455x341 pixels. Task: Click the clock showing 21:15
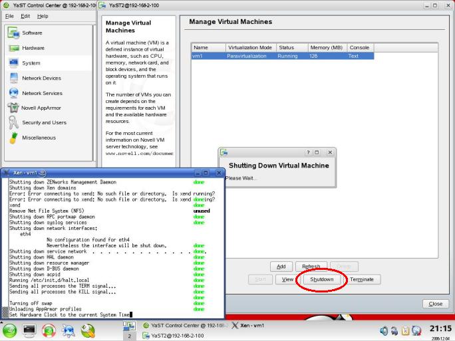[440, 328]
